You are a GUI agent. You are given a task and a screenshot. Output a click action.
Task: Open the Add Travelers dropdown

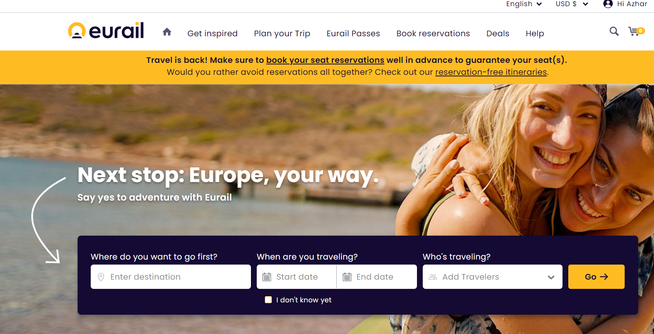click(492, 277)
